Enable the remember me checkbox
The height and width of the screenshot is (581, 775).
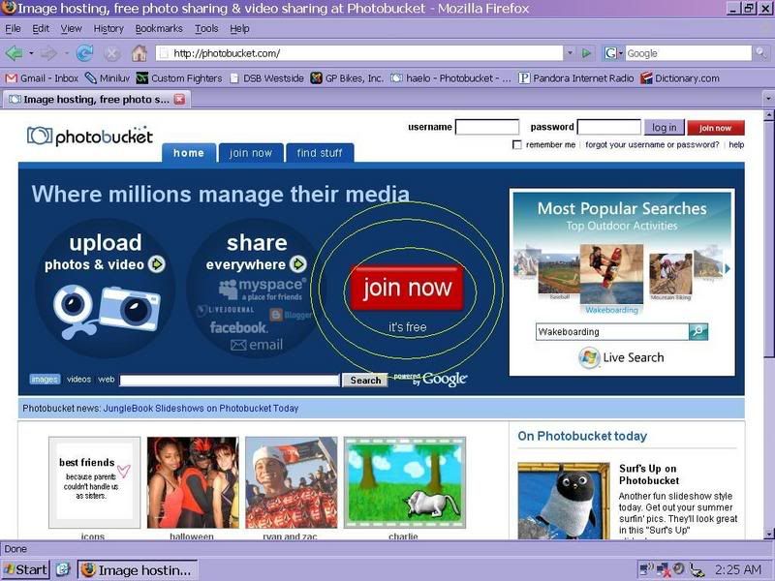pyautogui.click(x=517, y=145)
